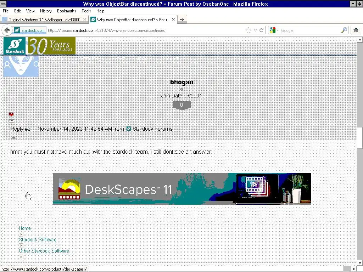This screenshot has width=363, height=272.
Task: Open Stardock Software breadcrumb link
Action: pos(38,240)
